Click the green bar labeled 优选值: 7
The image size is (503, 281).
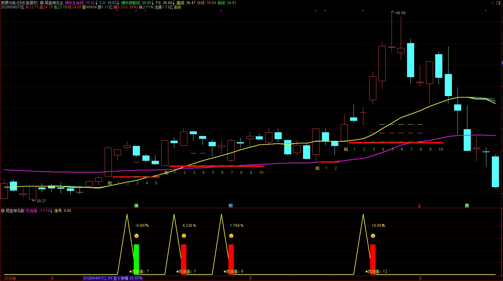[136, 259]
